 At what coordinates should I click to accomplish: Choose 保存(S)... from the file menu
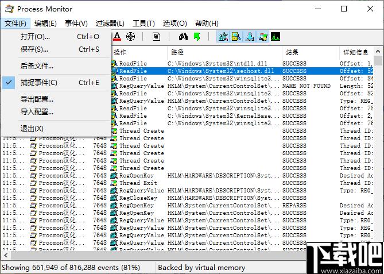(x=56, y=49)
